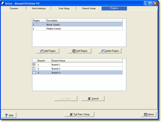Open the Host Interface tab

pos(39,8)
